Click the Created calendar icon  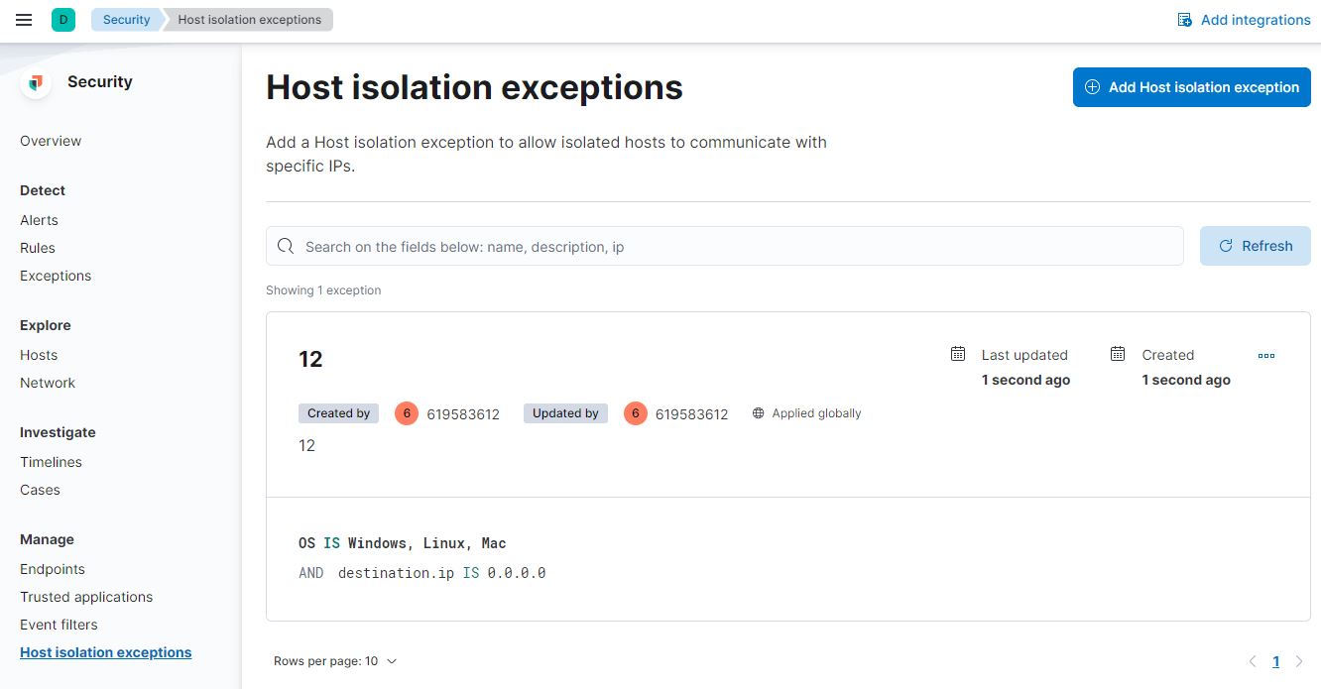click(1118, 353)
